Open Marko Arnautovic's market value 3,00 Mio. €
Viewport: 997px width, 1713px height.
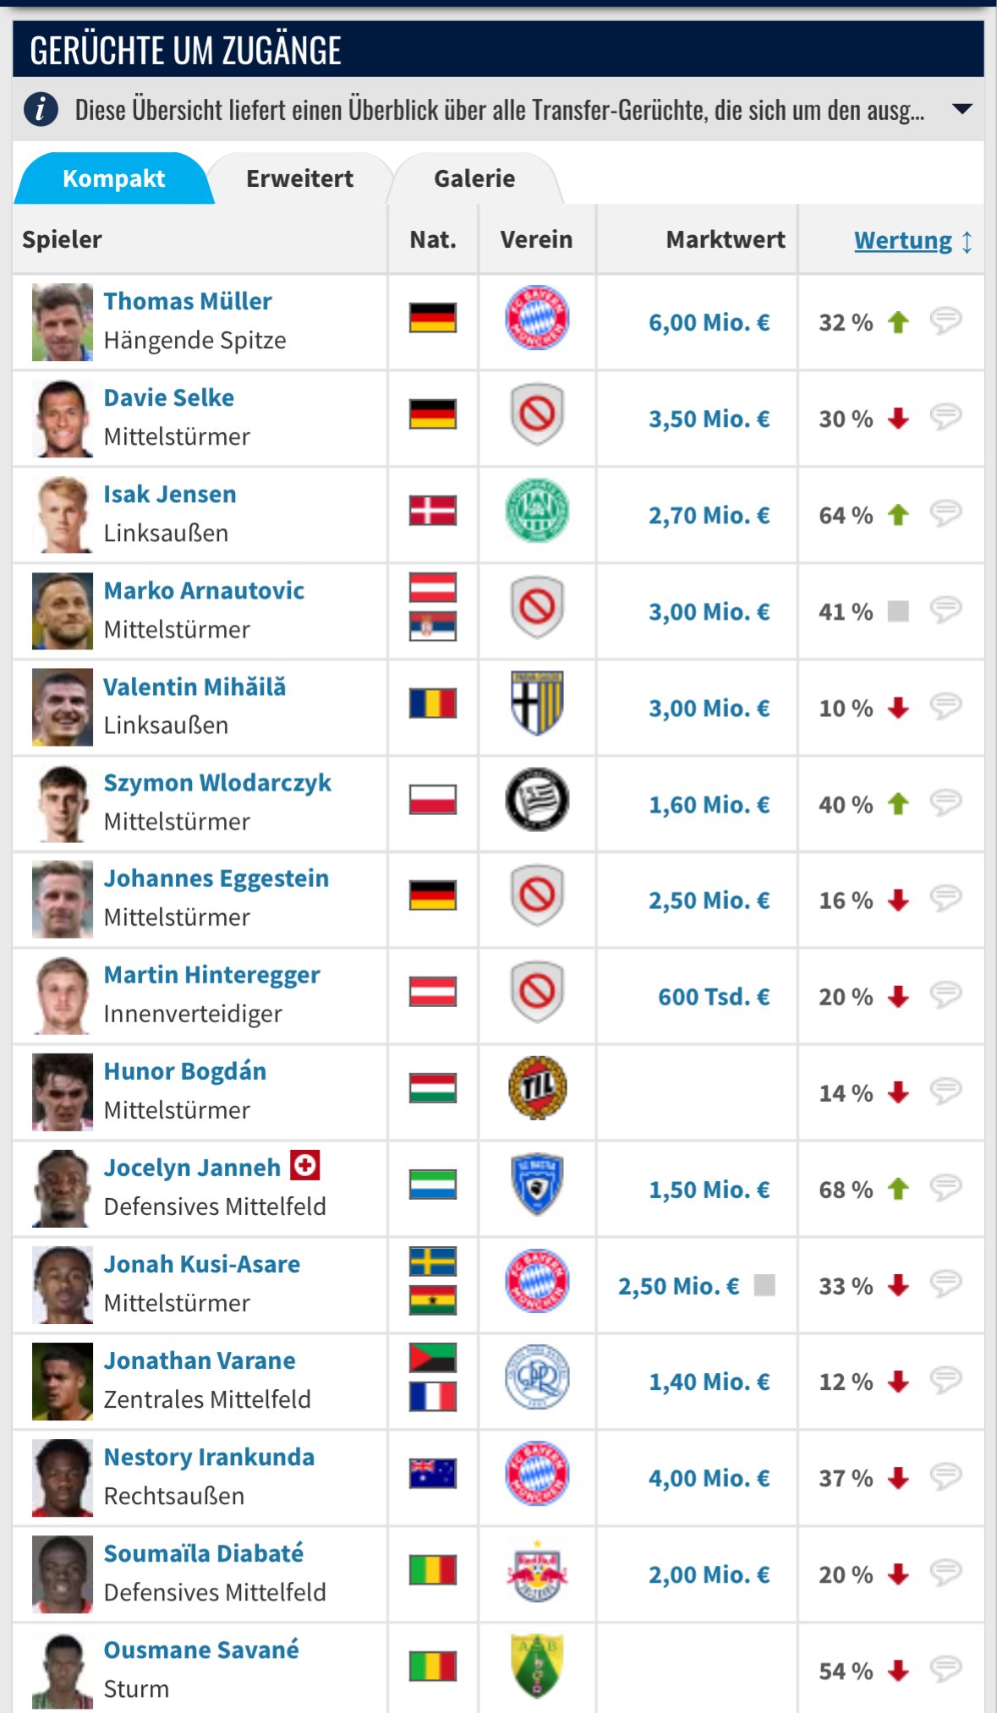[709, 611]
